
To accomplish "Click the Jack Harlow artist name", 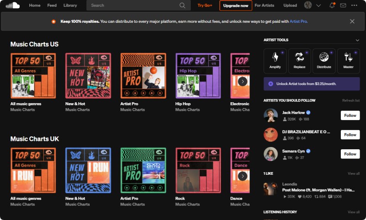I will coord(293,113).
